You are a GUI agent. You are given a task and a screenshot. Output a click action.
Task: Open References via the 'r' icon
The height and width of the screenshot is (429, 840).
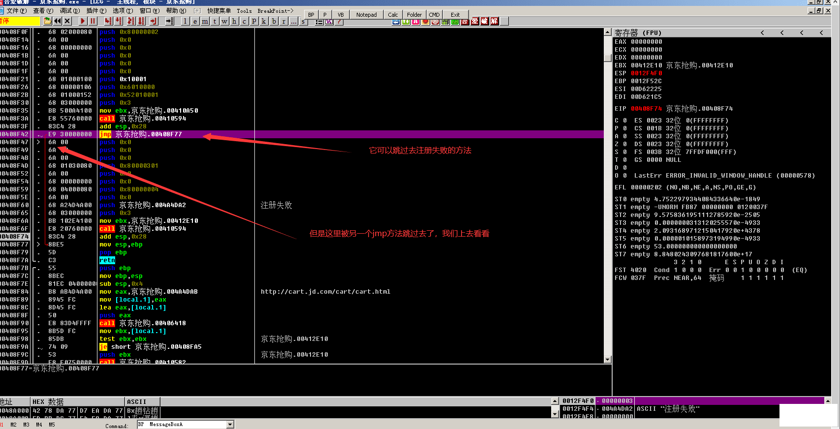click(283, 21)
